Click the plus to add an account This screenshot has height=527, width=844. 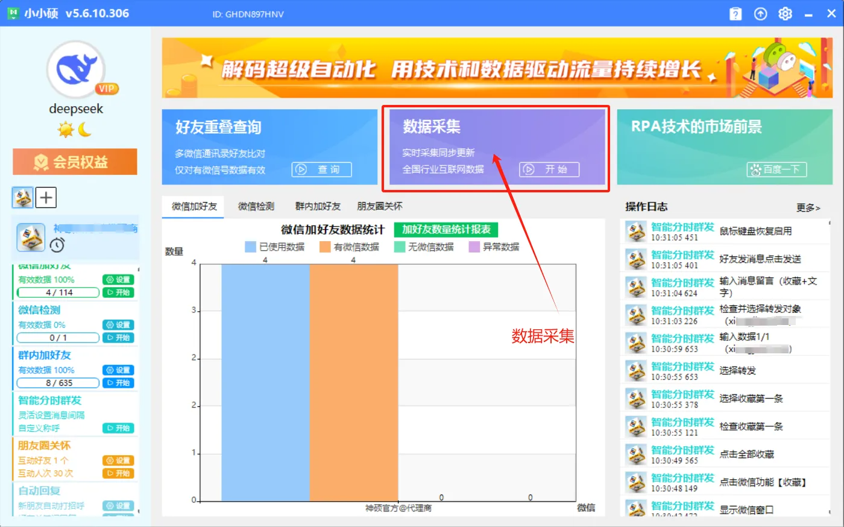pyautogui.click(x=46, y=197)
